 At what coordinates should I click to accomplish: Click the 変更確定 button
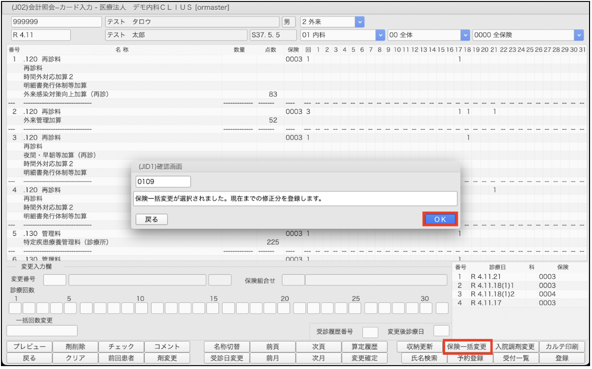(x=365, y=358)
